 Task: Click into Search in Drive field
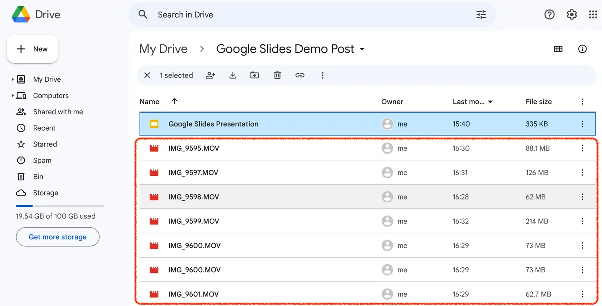pyautogui.click(x=311, y=15)
